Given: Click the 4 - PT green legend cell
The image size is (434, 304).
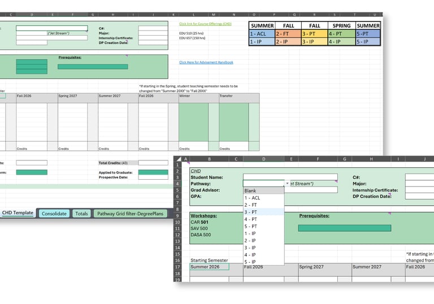Looking at the screenshot, I should pos(341,34).
